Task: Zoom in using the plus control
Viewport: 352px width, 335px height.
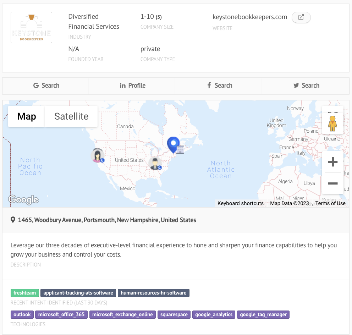Action: coord(333,162)
